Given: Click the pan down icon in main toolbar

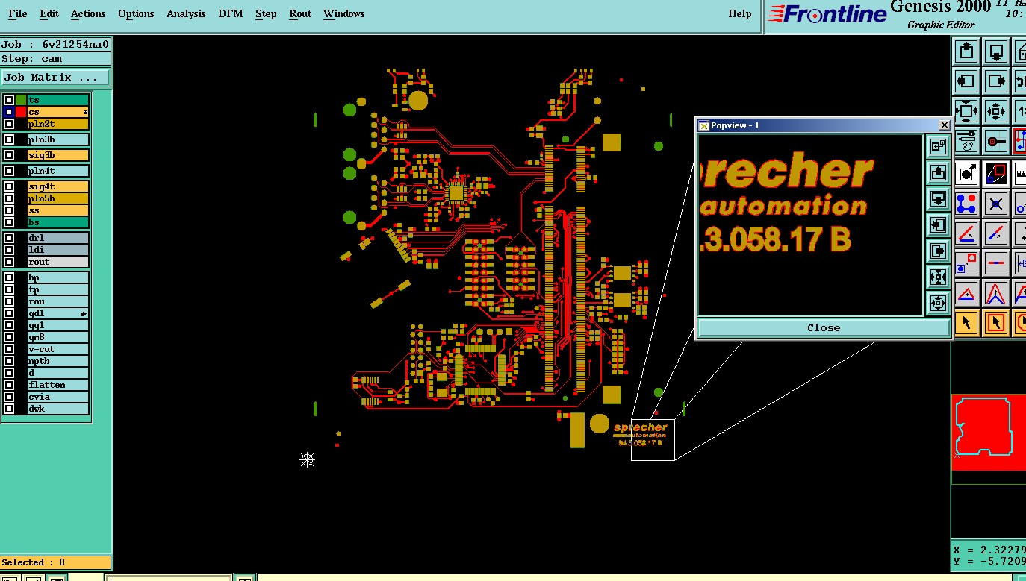Looking at the screenshot, I should 995,51.
